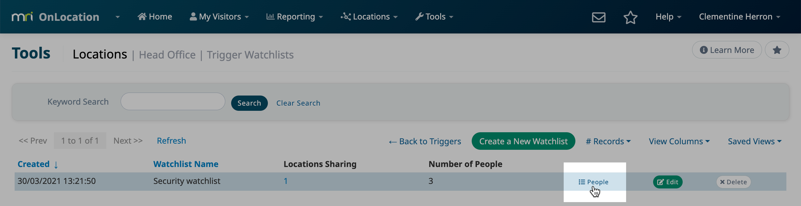The width and height of the screenshot is (801, 206).
Task: Open the # Records dropdown
Action: [x=608, y=141]
